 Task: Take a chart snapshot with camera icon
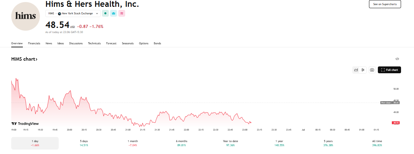[372, 70]
